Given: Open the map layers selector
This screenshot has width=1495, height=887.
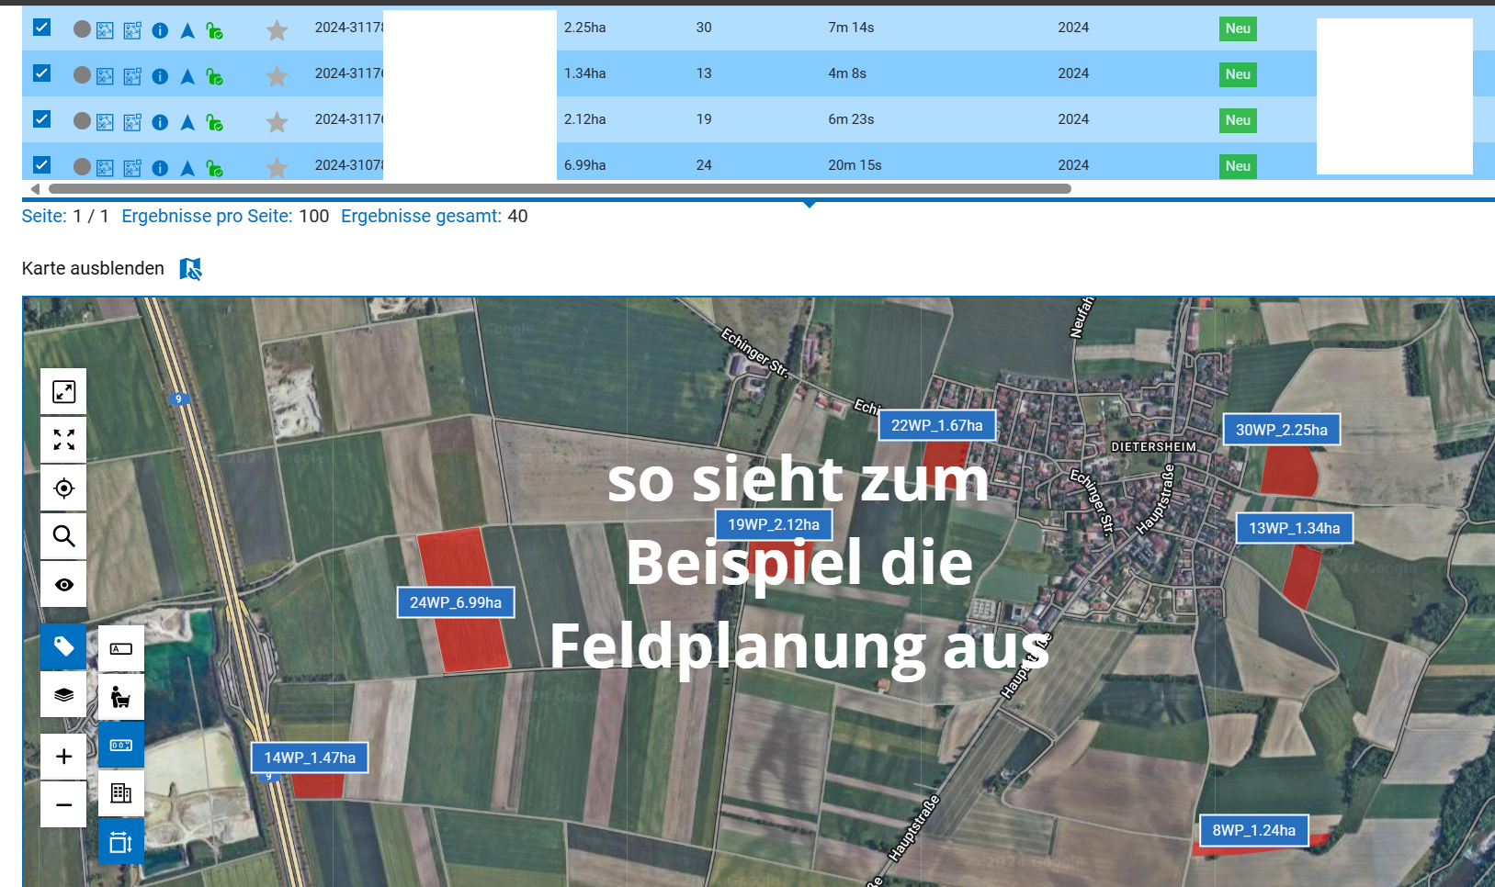Looking at the screenshot, I should click(x=63, y=694).
